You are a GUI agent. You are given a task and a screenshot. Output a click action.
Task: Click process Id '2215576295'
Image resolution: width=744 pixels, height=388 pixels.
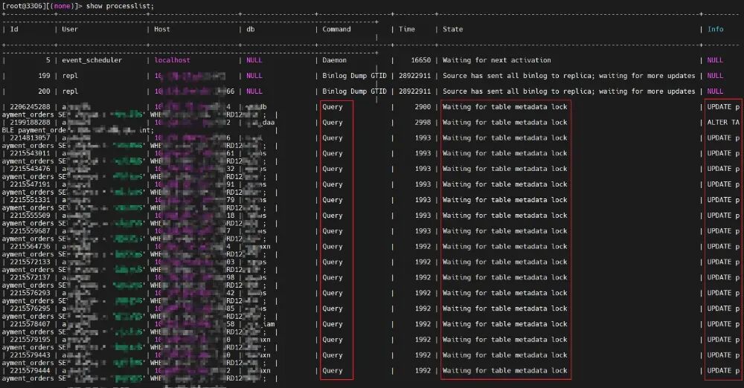click(x=30, y=308)
